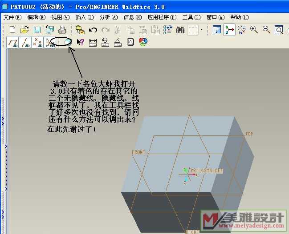Screen dimensions: 289x234
Task: Refit the model to the window
Action: [279, 30]
